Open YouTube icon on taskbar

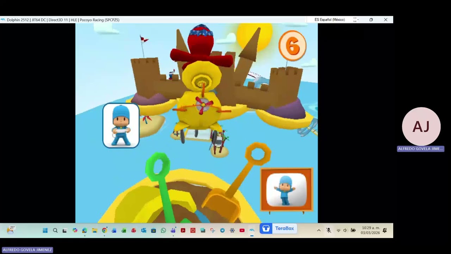pyautogui.click(x=242, y=230)
